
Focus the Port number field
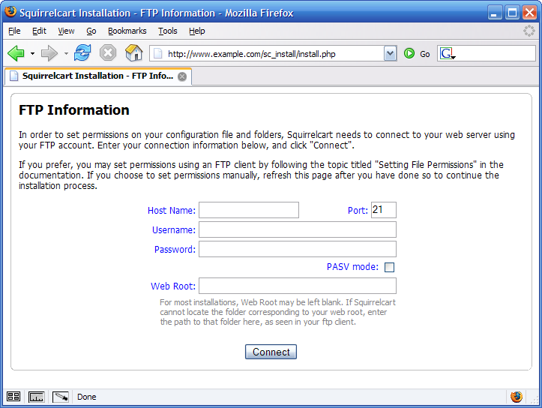(383, 210)
